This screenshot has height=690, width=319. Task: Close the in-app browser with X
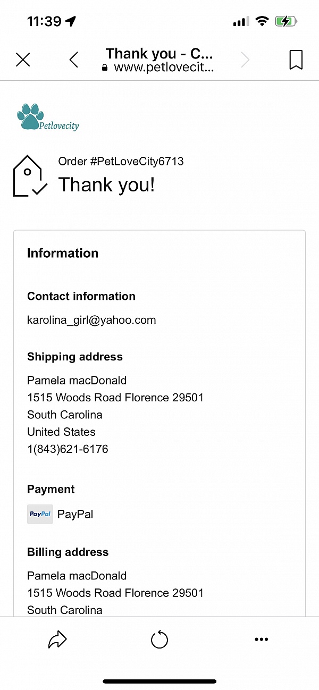23,60
